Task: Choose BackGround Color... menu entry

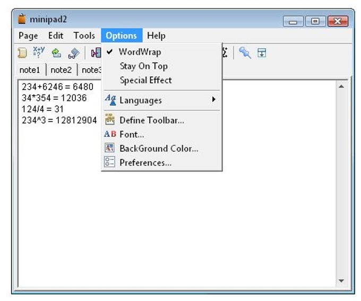Action: coord(162,148)
